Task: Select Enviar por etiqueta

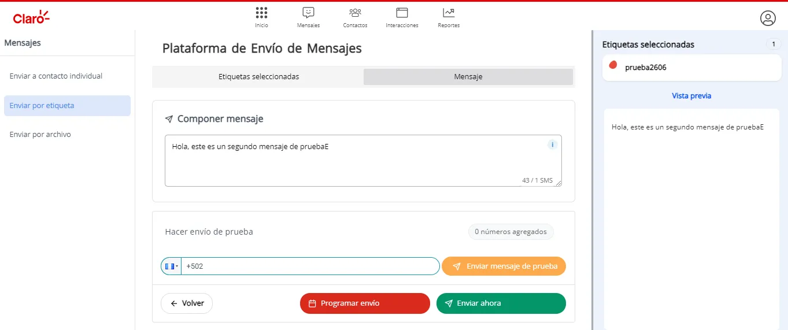Action: [x=67, y=106]
